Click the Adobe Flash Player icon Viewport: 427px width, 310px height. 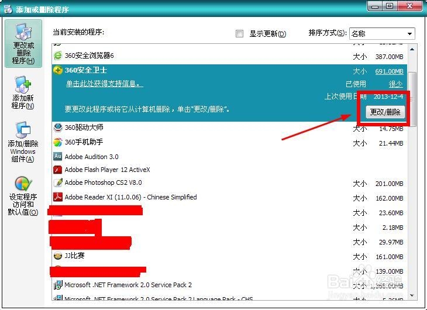tap(58, 170)
